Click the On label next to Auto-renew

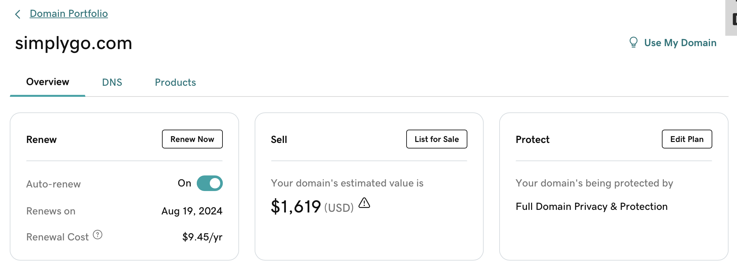click(184, 183)
